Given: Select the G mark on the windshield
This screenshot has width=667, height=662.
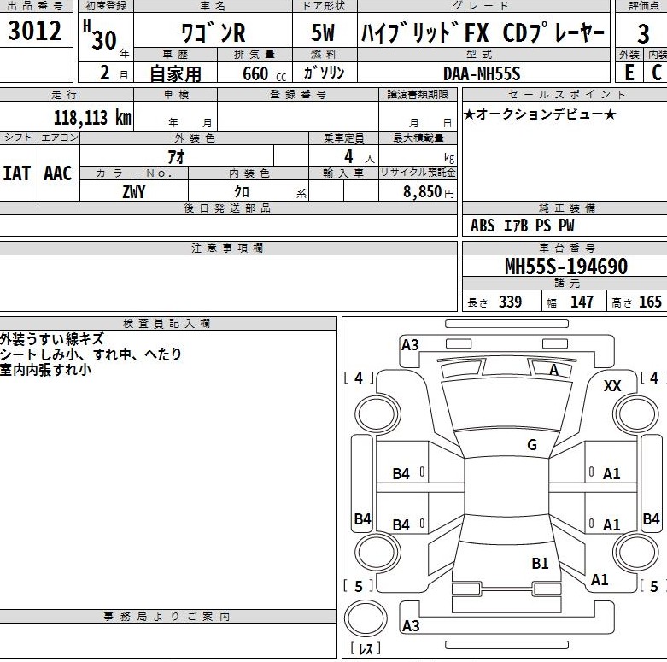Looking at the screenshot, I should click(x=532, y=445).
